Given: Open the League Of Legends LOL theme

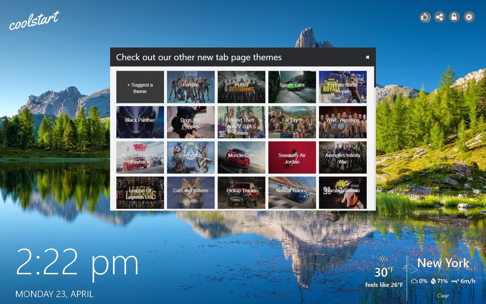Looking at the screenshot, I should pyautogui.click(x=140, y=193).
